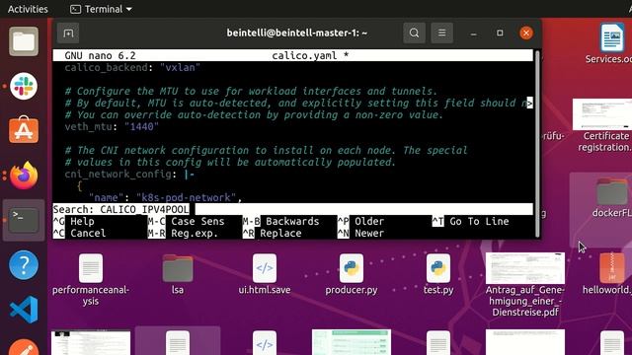Open Antrag_auf_Genehmigung_einer_Dienstreise.pdf thumbnail

(x=525, y=268)
